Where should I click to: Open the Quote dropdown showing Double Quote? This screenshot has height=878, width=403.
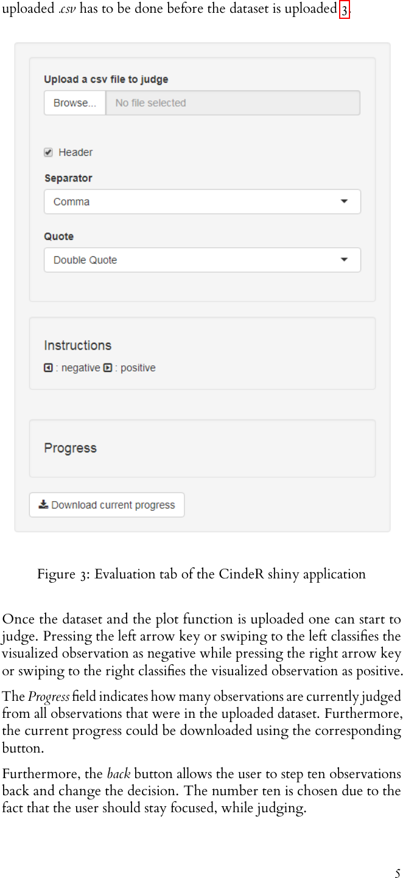[x=202, y=259]
